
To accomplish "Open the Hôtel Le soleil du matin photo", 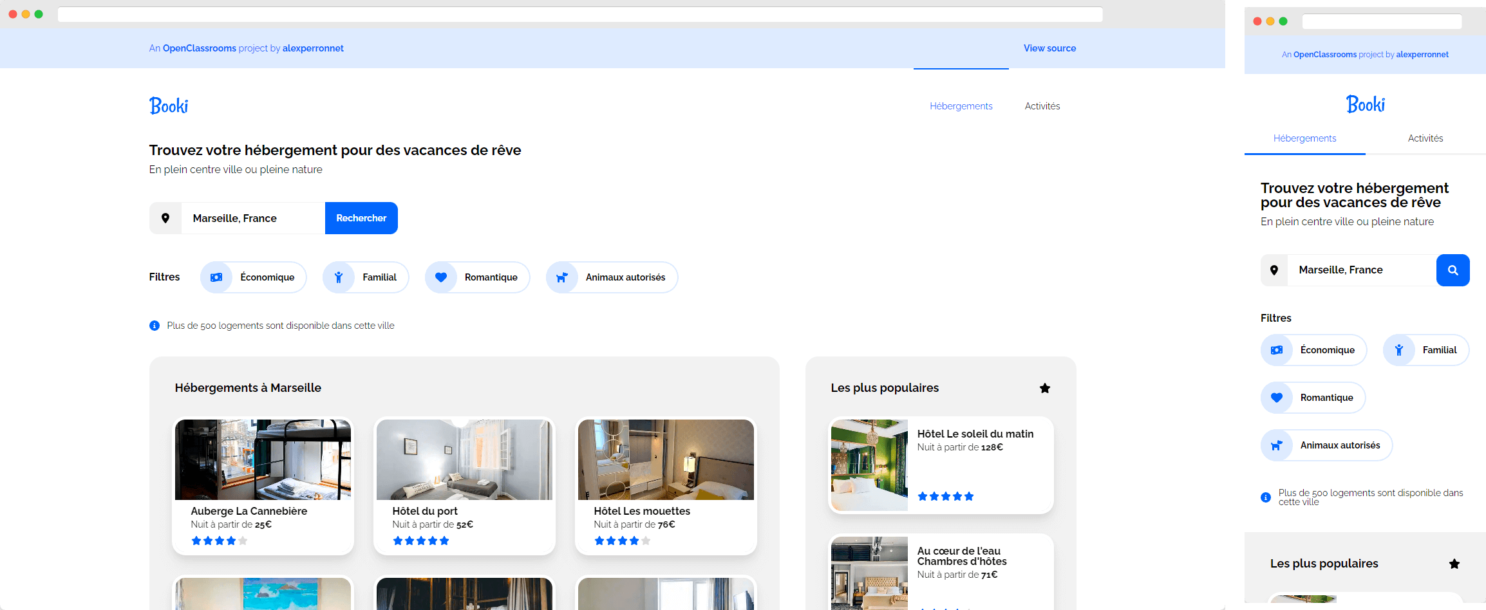I will 869,465.
